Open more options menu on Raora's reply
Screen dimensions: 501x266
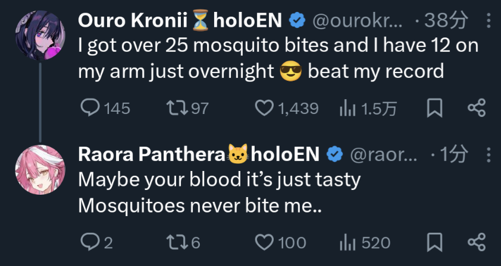[x=489, y=155]
